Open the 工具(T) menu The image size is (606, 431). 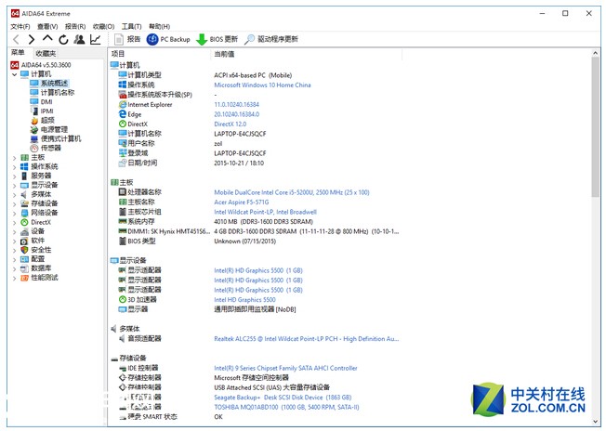pos(132,26)
